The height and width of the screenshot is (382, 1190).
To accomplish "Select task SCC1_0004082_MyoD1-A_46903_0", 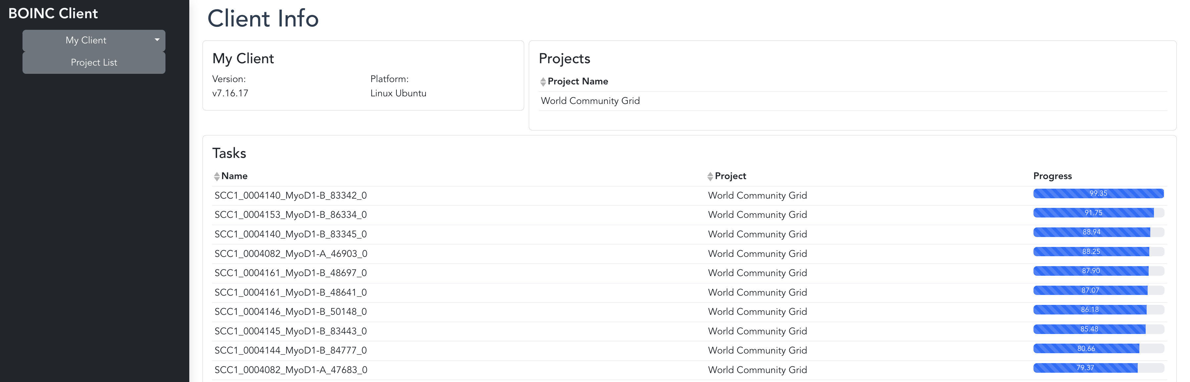I will (291, 254).
